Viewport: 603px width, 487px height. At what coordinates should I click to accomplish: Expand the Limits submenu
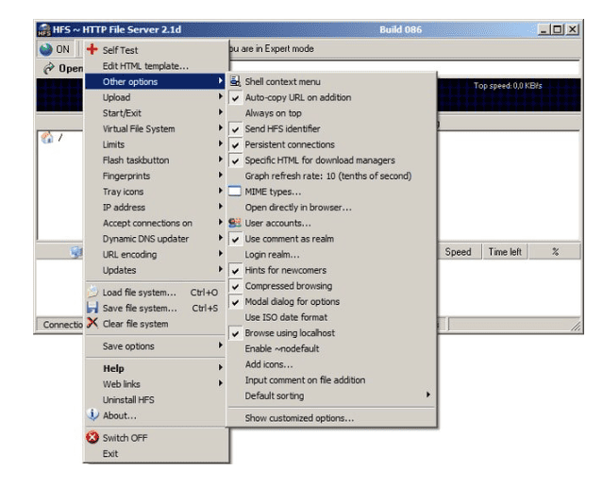click(155, 144)
